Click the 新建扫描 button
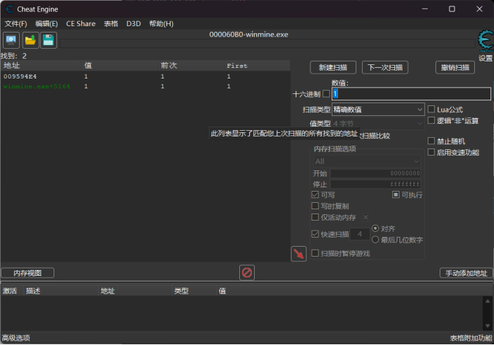Screen dimensions: 494x345 pyautogui.click(x=333, y=68)
